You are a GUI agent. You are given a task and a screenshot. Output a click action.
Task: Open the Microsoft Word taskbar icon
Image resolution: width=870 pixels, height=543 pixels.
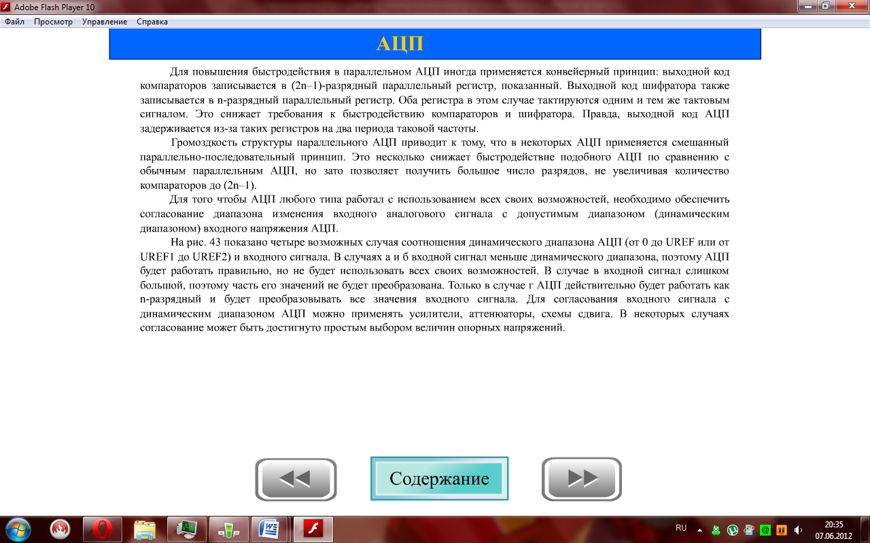point(270,529)
